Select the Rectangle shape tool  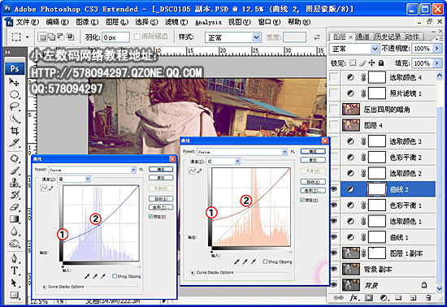pos(15,295)
